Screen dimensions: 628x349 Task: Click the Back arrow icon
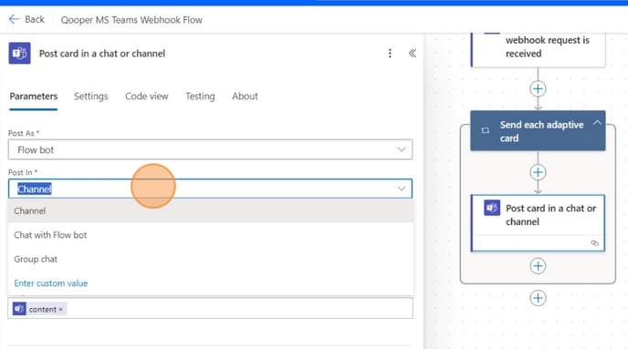click(14, 19)
